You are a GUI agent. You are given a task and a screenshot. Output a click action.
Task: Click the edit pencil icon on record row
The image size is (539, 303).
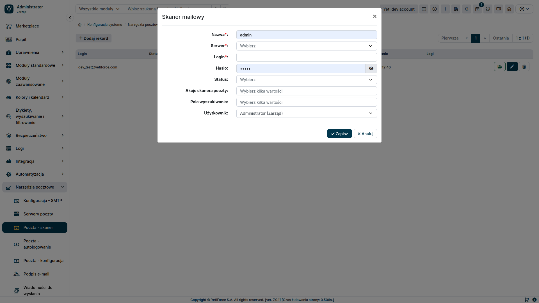pyautogui.click(x=512, y=66)
